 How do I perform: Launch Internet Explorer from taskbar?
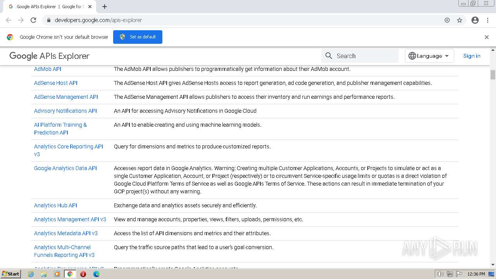[x=31, y=274]
